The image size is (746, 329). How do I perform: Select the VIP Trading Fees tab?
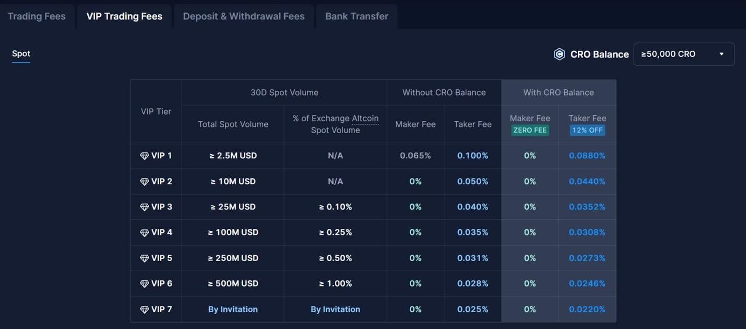coord(124,16)
